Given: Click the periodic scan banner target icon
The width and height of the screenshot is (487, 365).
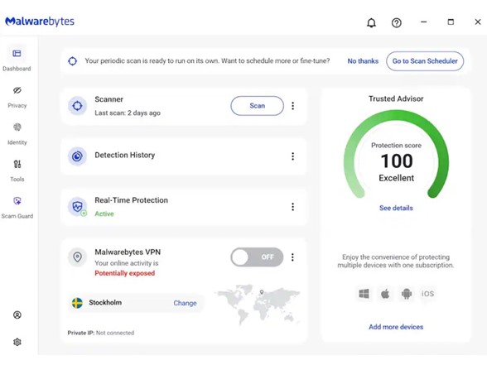Looking at the screenshot, I should click(x=72, y=61).
